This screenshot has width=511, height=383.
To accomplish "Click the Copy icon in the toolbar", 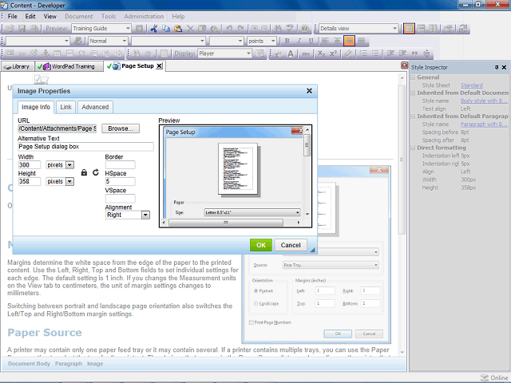I will [166, 29].
